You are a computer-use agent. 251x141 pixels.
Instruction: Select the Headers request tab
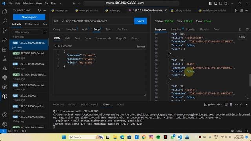[72, 29]
